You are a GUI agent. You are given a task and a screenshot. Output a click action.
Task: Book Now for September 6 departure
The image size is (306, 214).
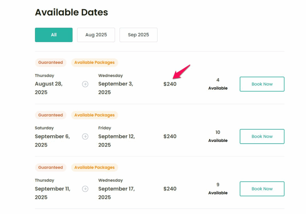point(262,137)
